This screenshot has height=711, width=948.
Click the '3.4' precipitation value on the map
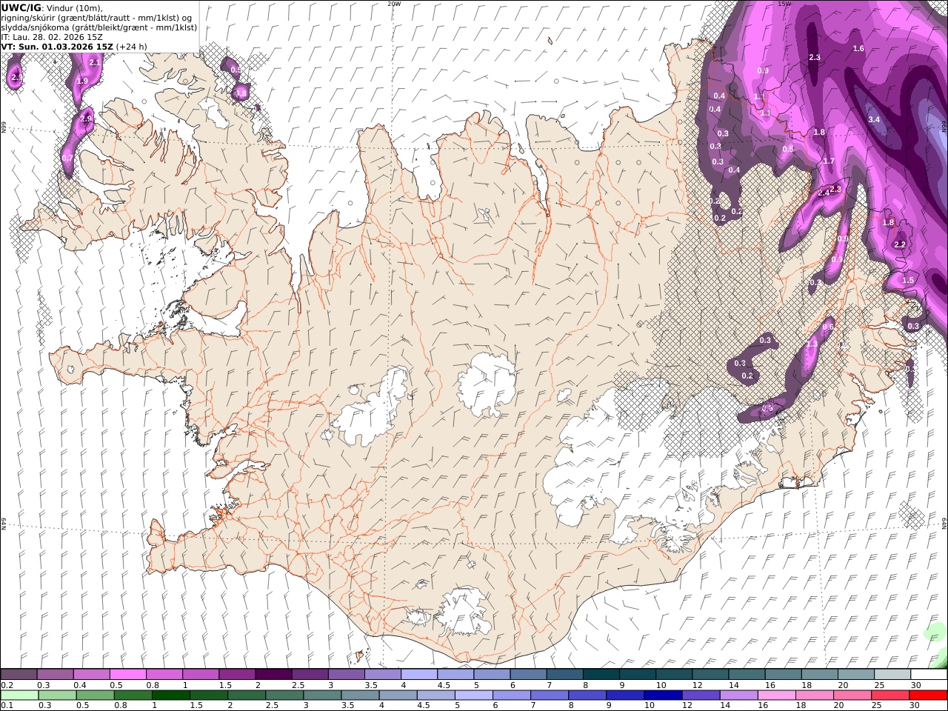(x=874, y=119)
